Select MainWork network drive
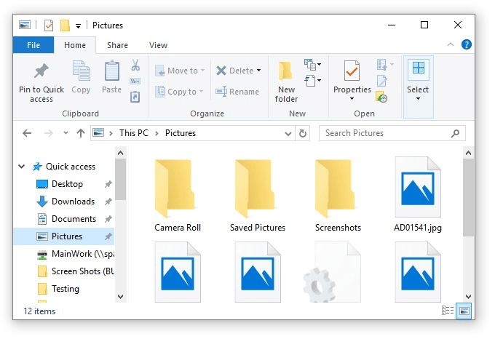Screen dimensions: 495x339 pos(64,254)
